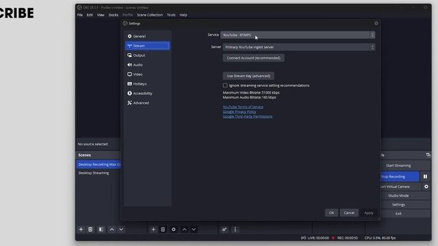438x246 pixels.
Task: Pause the recording with pause icon
Action: point(425,176)
